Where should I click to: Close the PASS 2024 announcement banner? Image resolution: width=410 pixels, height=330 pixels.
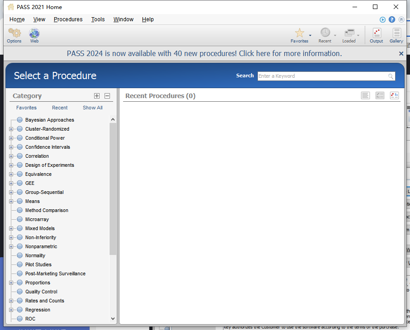click(x=401, y=53)
